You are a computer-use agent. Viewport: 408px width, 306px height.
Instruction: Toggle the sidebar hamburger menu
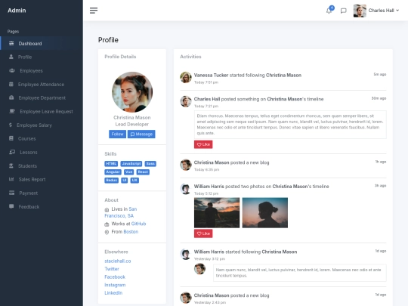[94, 11]
